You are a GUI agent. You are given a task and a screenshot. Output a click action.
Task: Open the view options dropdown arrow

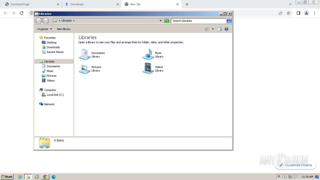(213, 29)
